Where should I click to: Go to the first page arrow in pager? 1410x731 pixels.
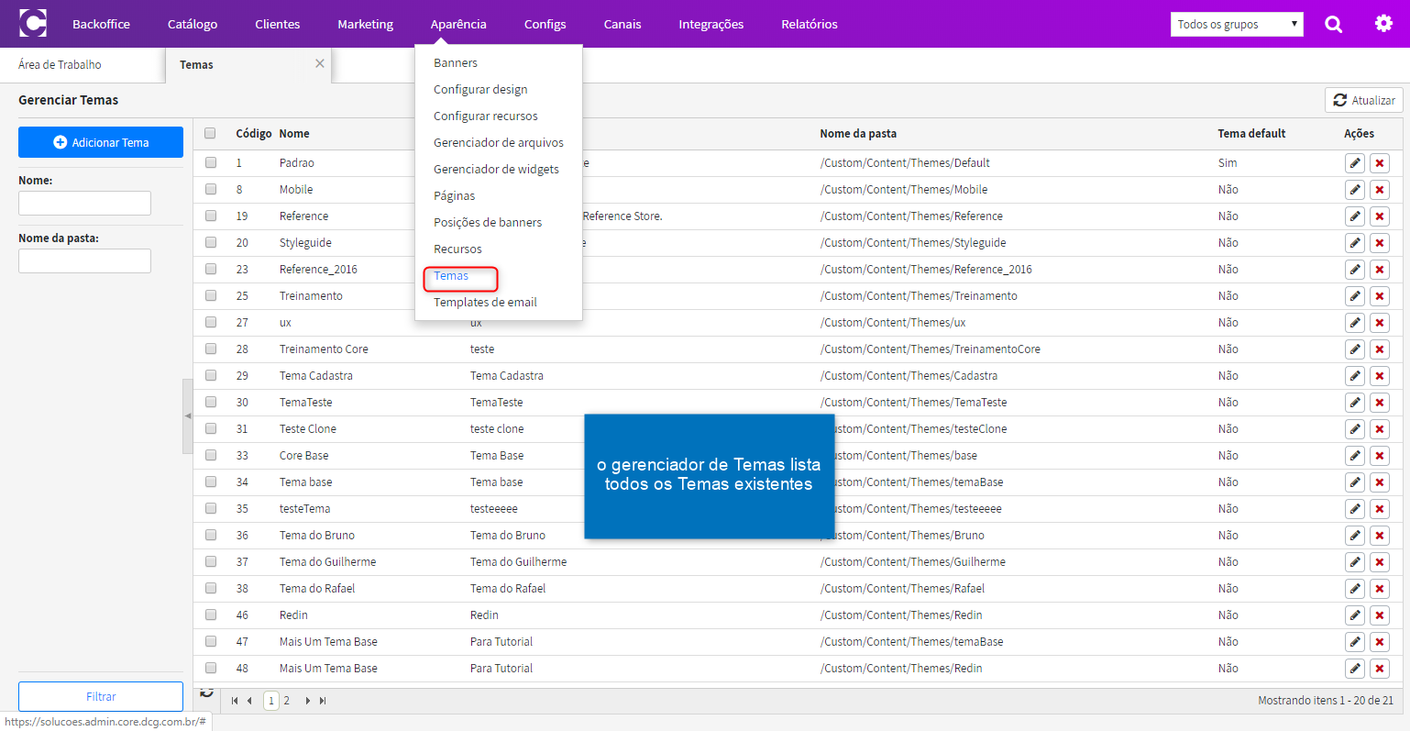coord(235,701)
